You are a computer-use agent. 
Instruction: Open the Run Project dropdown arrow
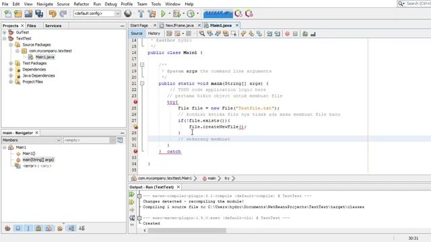click(169, 13)
